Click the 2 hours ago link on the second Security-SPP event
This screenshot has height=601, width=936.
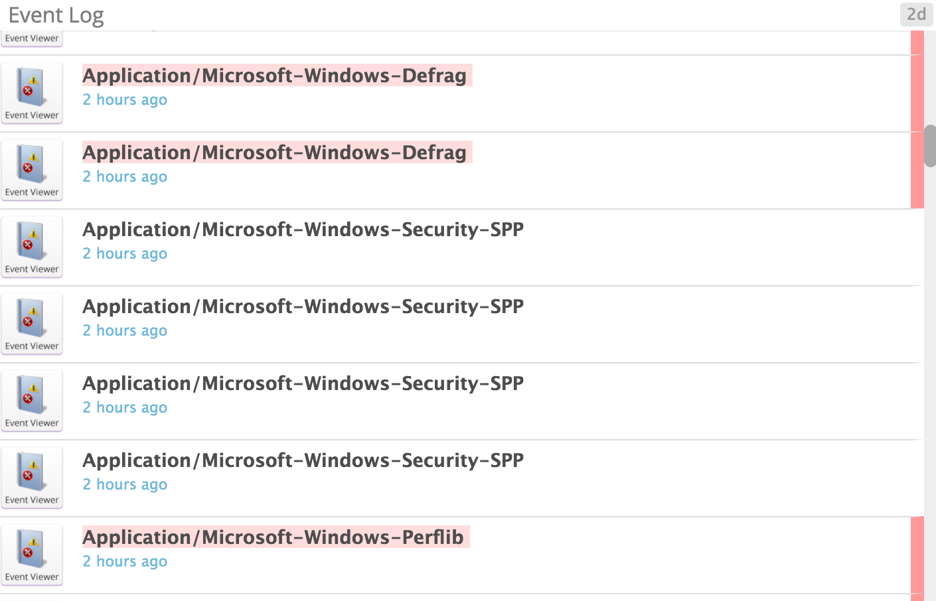point(125,330)
